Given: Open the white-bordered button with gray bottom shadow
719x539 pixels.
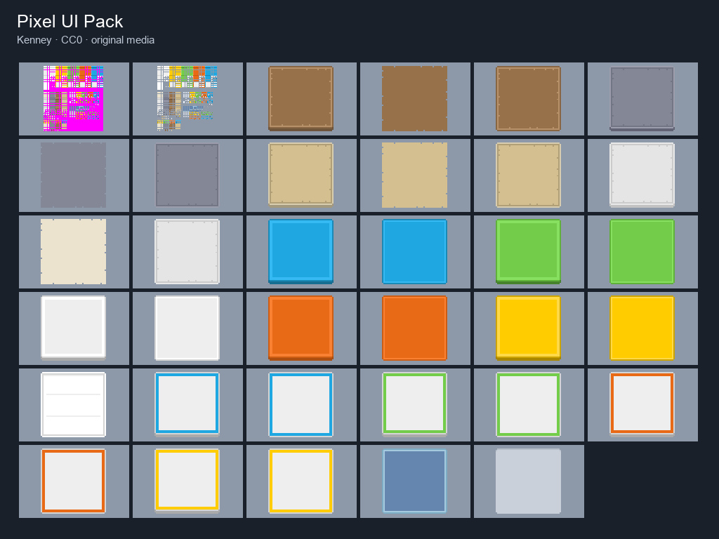Looking at the screenshot, I should point(73,328).
